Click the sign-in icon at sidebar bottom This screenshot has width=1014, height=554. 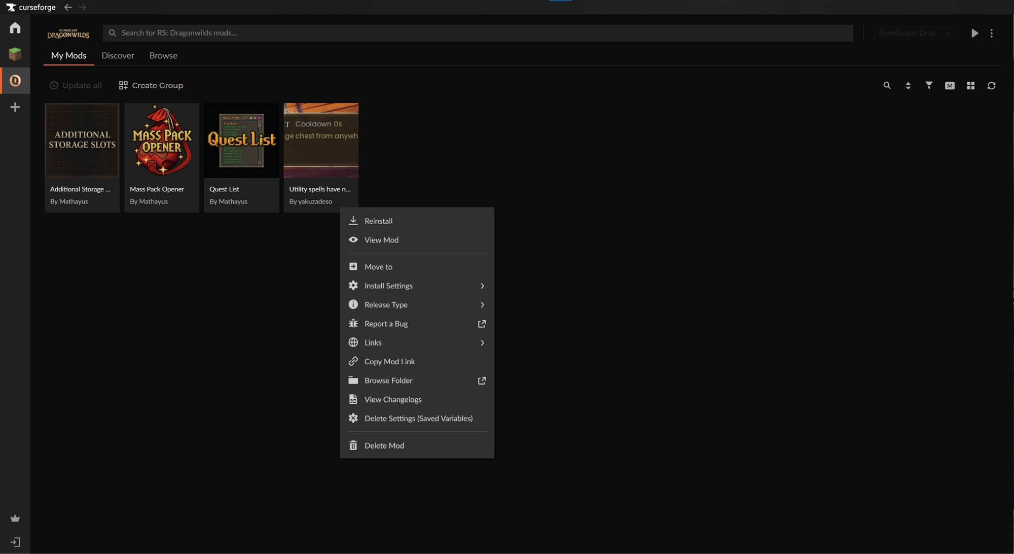coord(15,542)
